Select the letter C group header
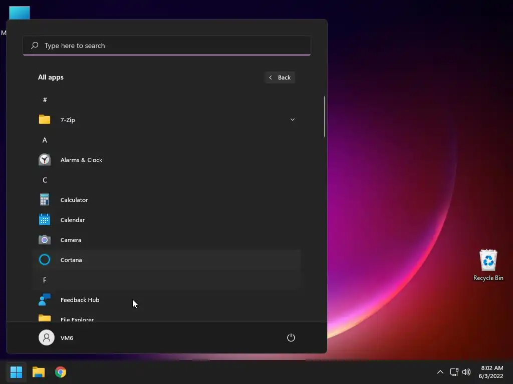 pos(45,180)
